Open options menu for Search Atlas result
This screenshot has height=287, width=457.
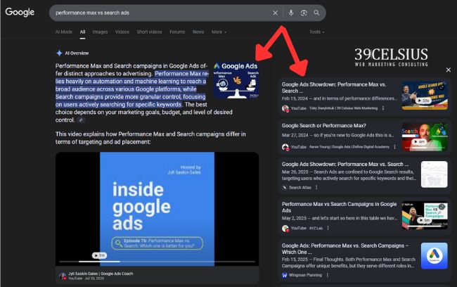(316, 187)
